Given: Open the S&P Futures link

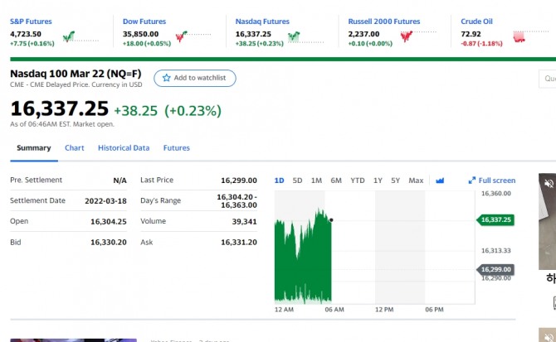Looking at the screenshot, I should pyautogui.click(x=29, y=22).
